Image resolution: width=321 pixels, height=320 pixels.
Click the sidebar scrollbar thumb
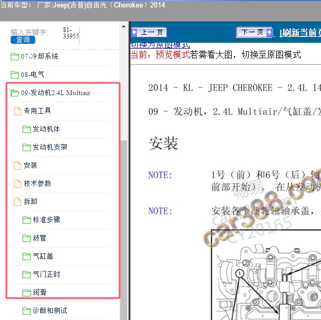click(123, 230)
